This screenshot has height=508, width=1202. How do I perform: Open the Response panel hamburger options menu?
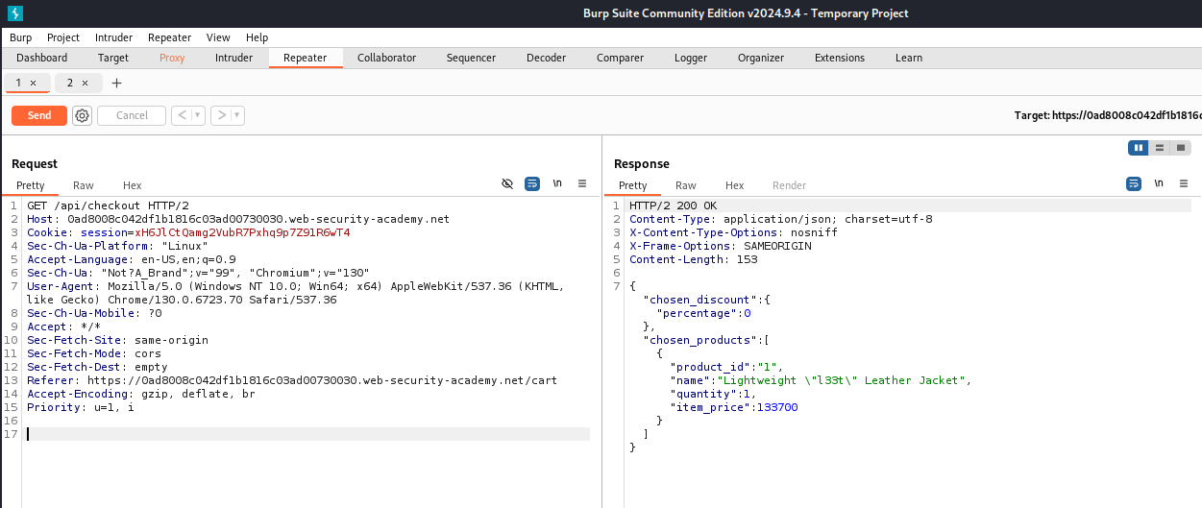1183,183
